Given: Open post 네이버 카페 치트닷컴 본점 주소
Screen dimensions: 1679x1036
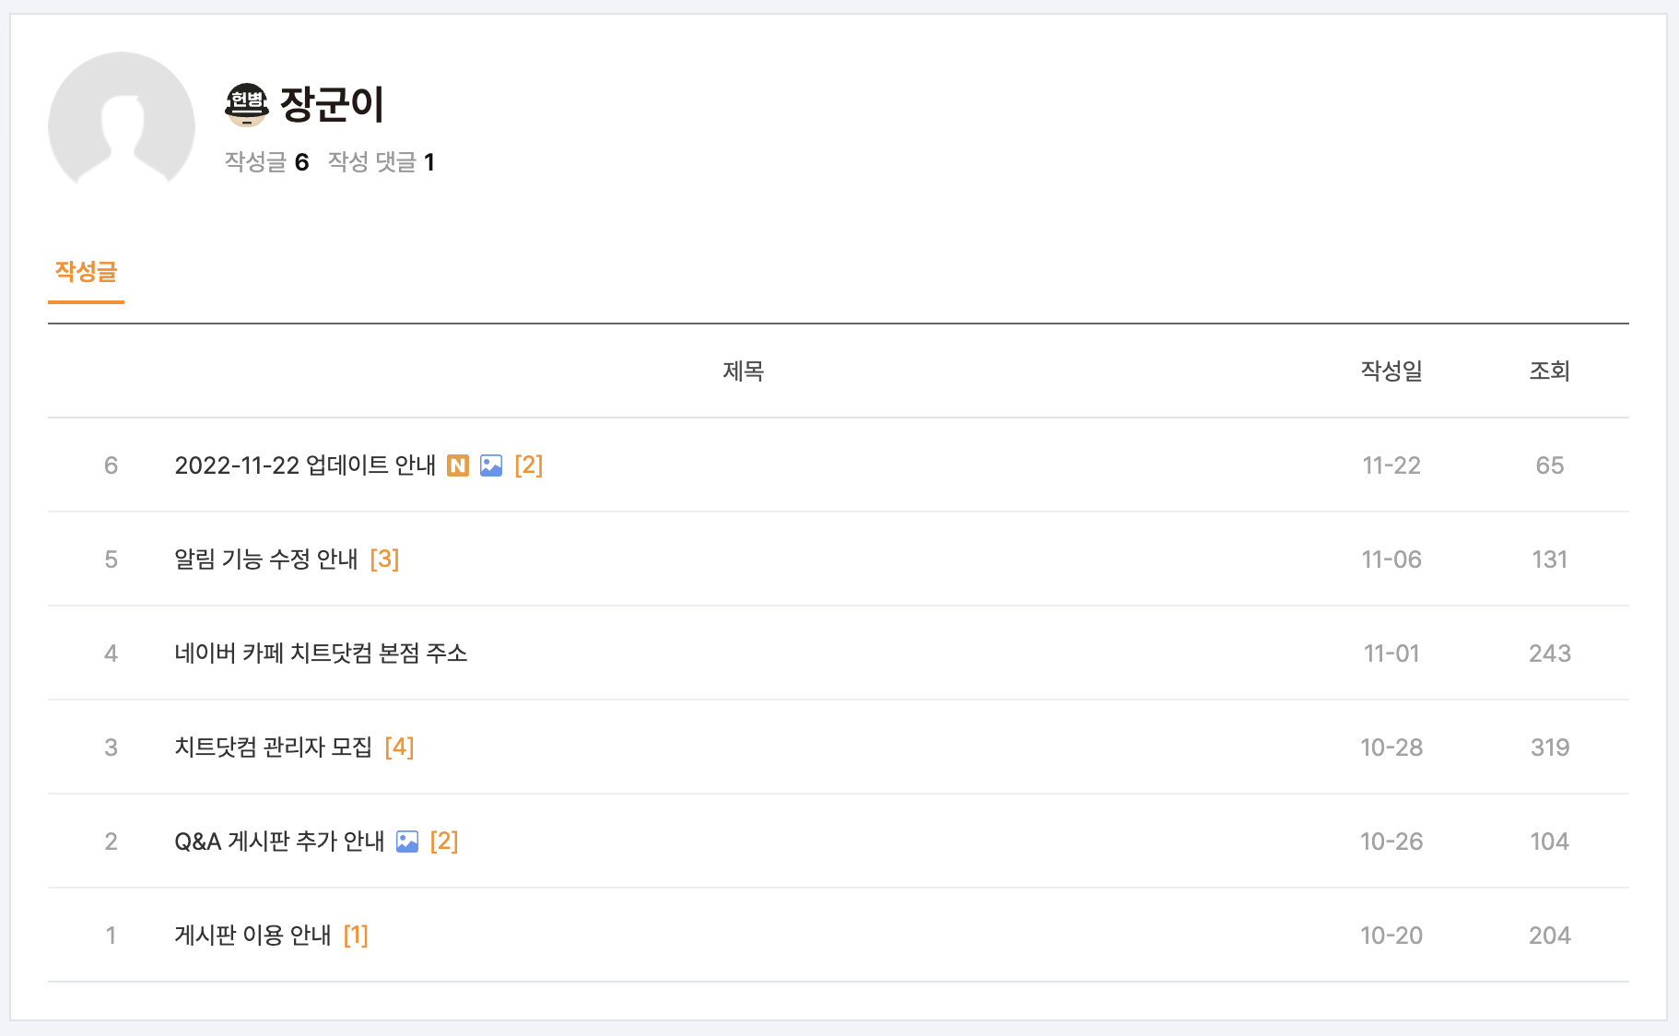Looking at the screenshot, I should (321, 653).
